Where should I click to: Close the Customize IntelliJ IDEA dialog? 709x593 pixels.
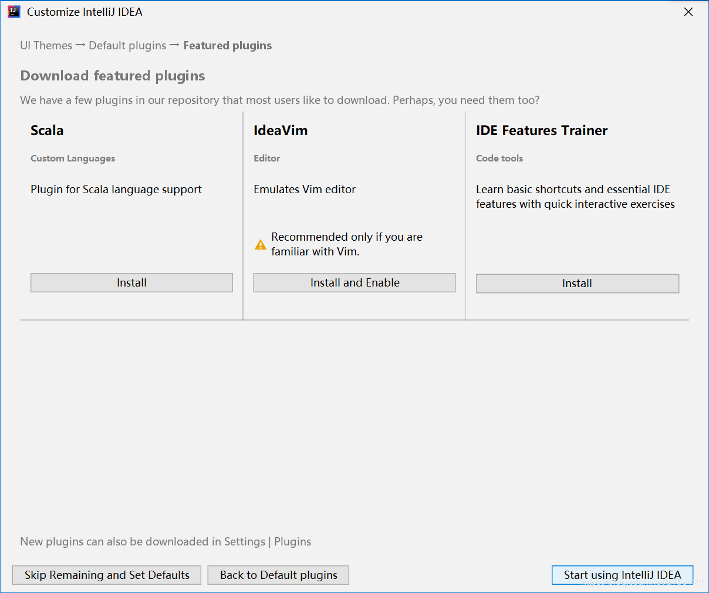pos(688,12)
